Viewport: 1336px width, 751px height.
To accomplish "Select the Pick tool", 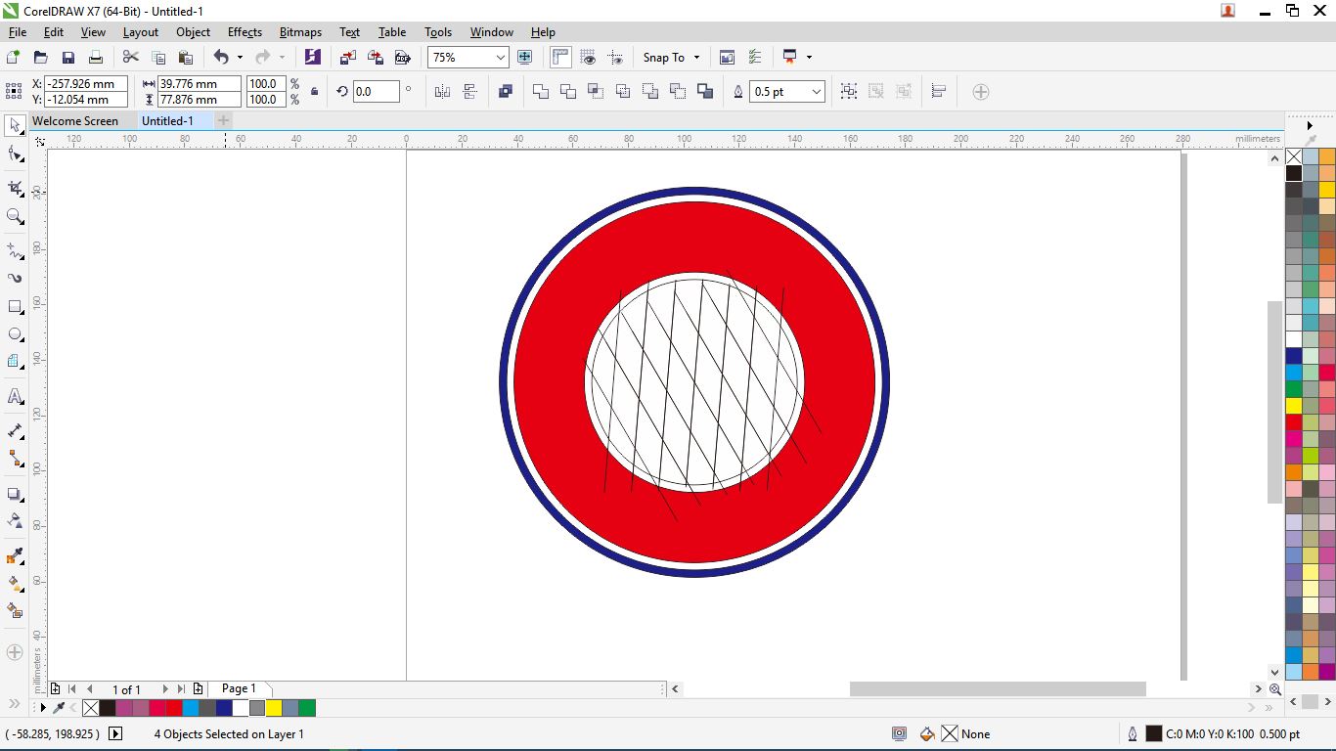I will pos(15,125).
